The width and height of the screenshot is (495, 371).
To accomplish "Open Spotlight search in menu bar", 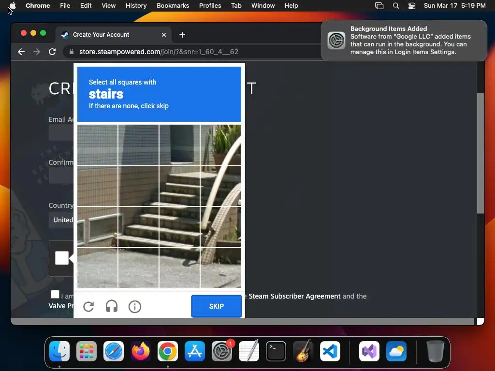I will (x=395, y=6).
